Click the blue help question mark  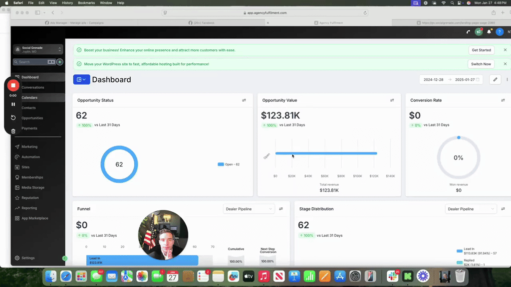coord(499,32)
